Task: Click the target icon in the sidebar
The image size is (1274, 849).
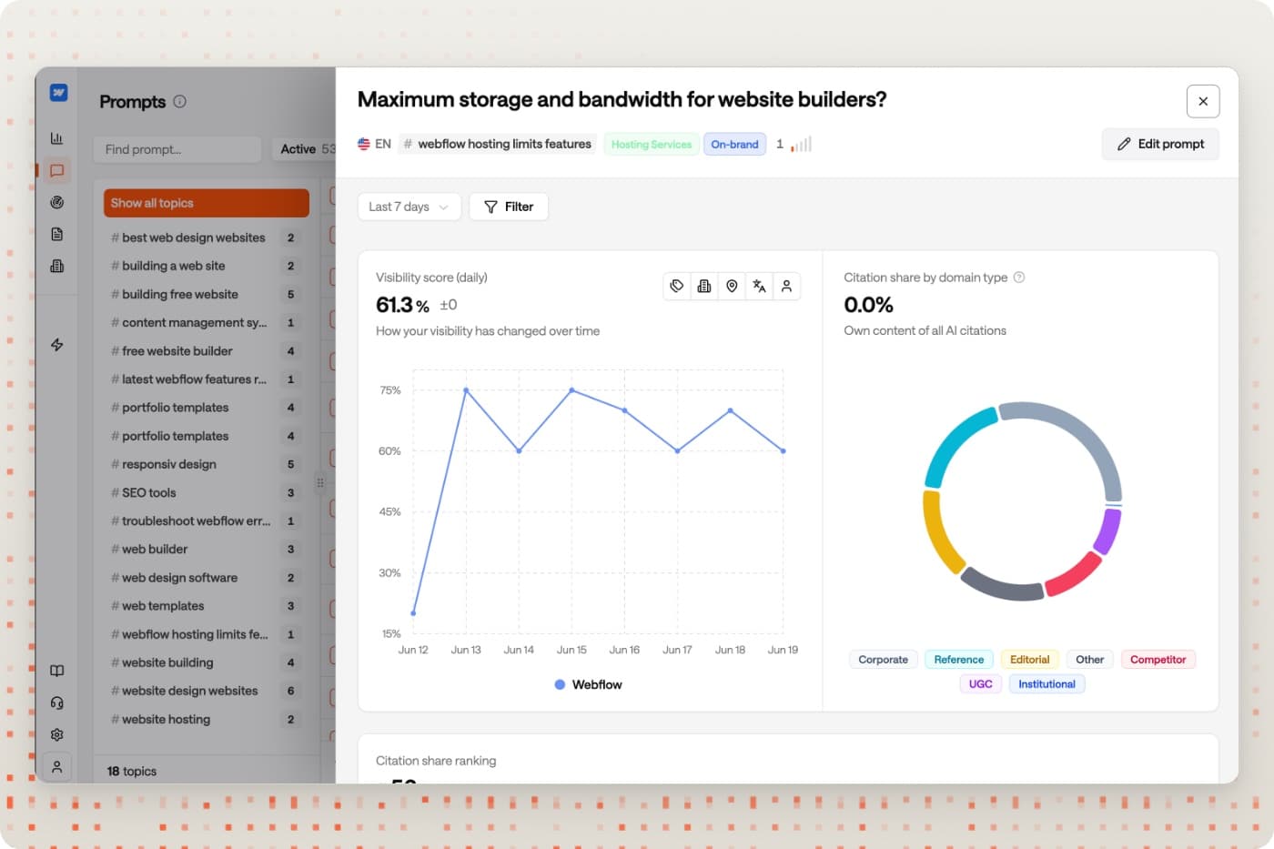Action: tap(56, 202)
